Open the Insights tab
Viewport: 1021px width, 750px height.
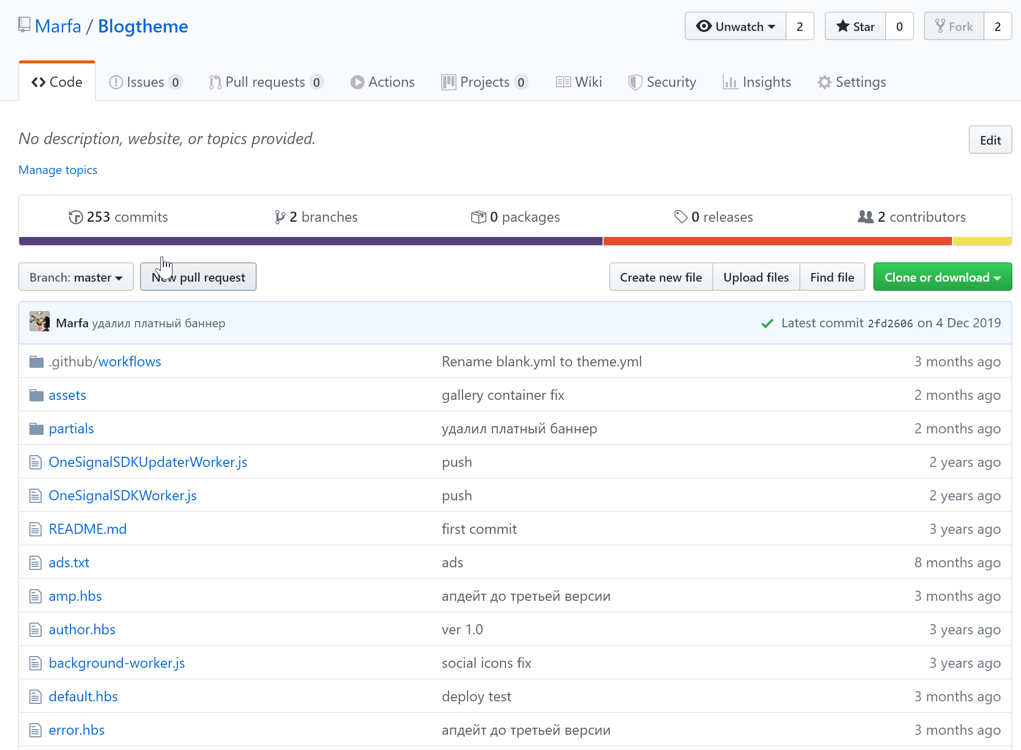[757, 82]
